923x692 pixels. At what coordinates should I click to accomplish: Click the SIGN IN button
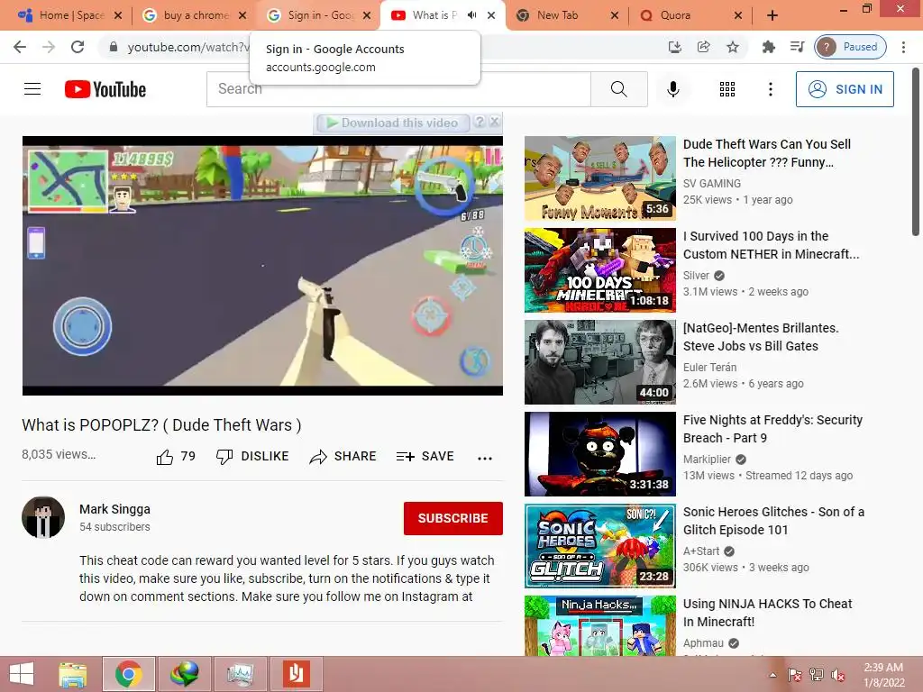point(845,89)
